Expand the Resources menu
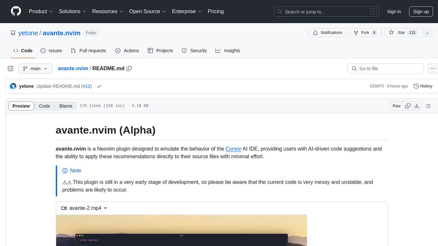Image resolution: width=438 pixels, height=246 pixels. click(x=108, y=11)
